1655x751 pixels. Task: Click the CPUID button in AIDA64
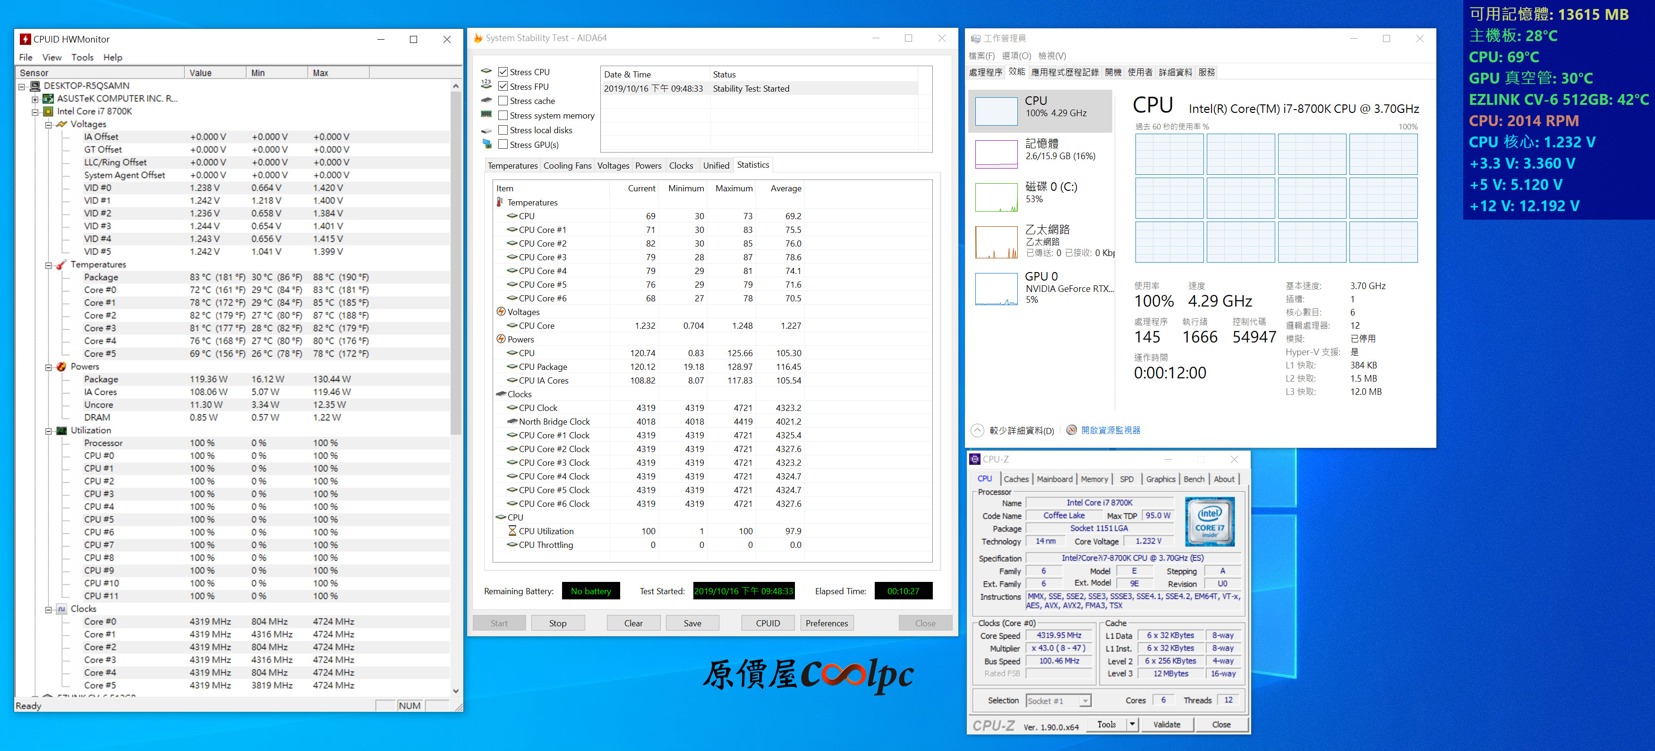[768, 623]
